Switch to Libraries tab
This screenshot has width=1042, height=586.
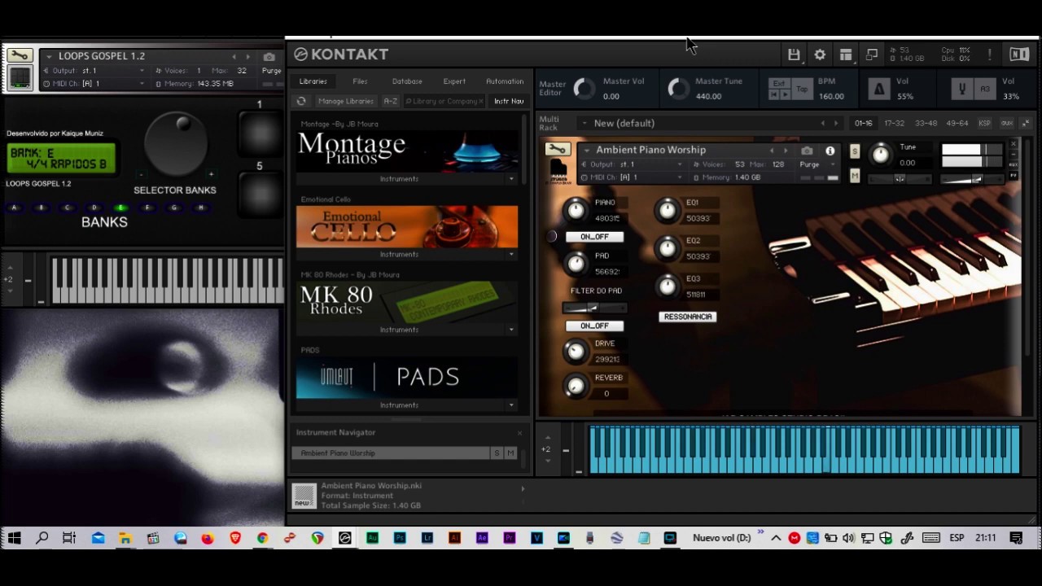coord(313,81)
